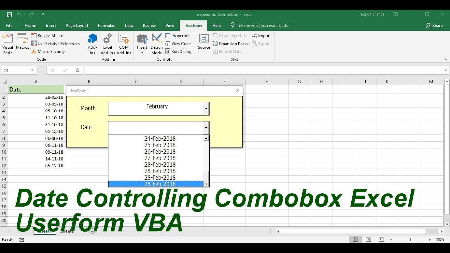This screenshot has width=450, height=253.
Task: Select the Data tab
Action: click(129, 26)
